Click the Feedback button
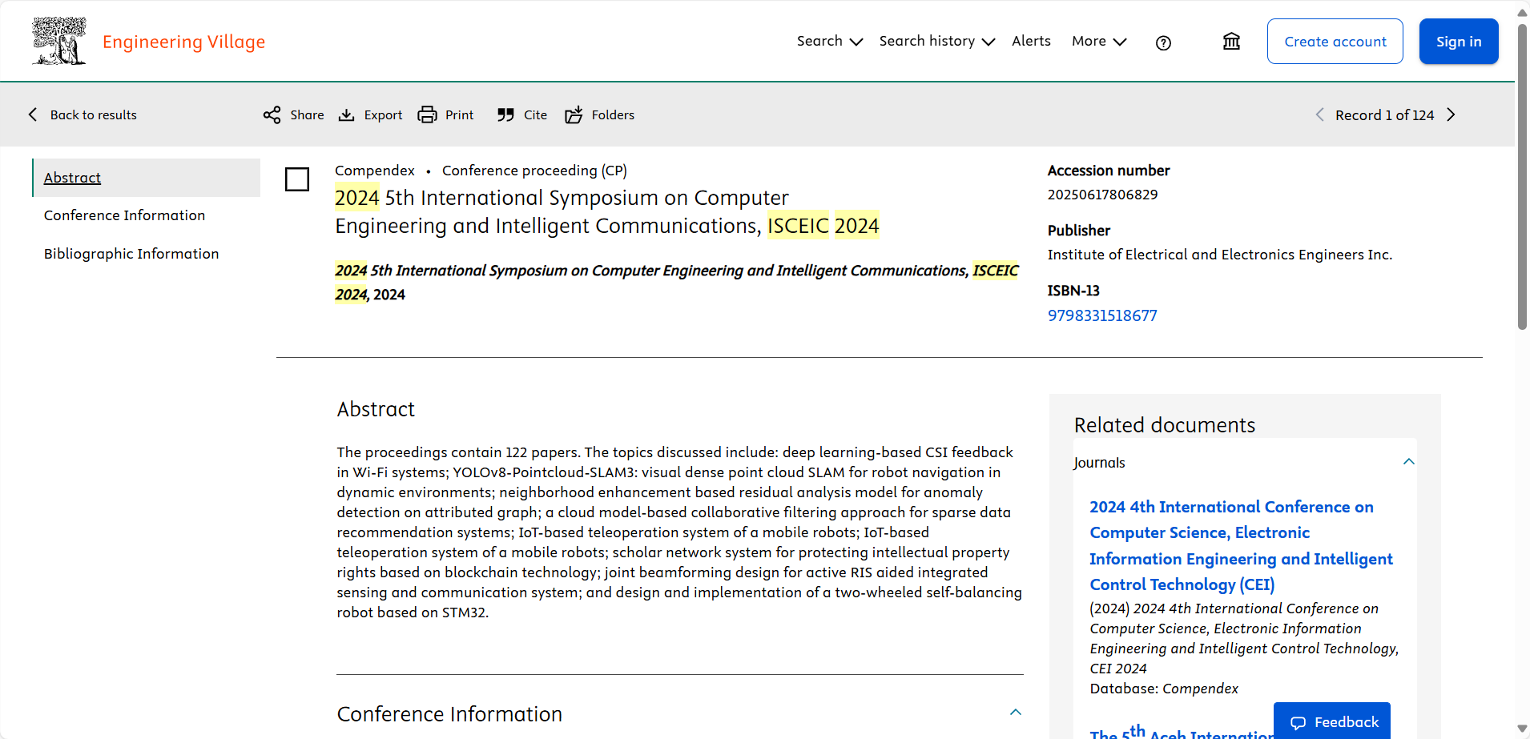This screenshot has width=1530, height=739. tap(1332, 721)
